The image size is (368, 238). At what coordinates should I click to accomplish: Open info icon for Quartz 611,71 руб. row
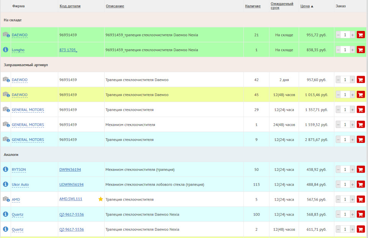coord(5,229)
